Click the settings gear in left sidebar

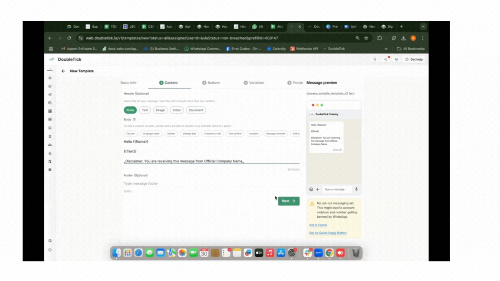click(x=50, y=170)
